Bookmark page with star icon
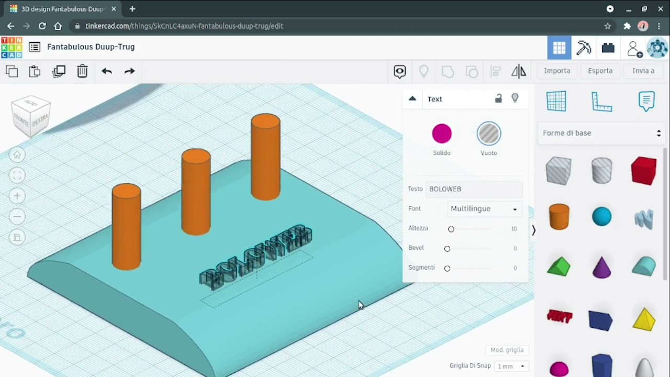The height and width of the screenshot is (377, 670). [x=608, y=26]
